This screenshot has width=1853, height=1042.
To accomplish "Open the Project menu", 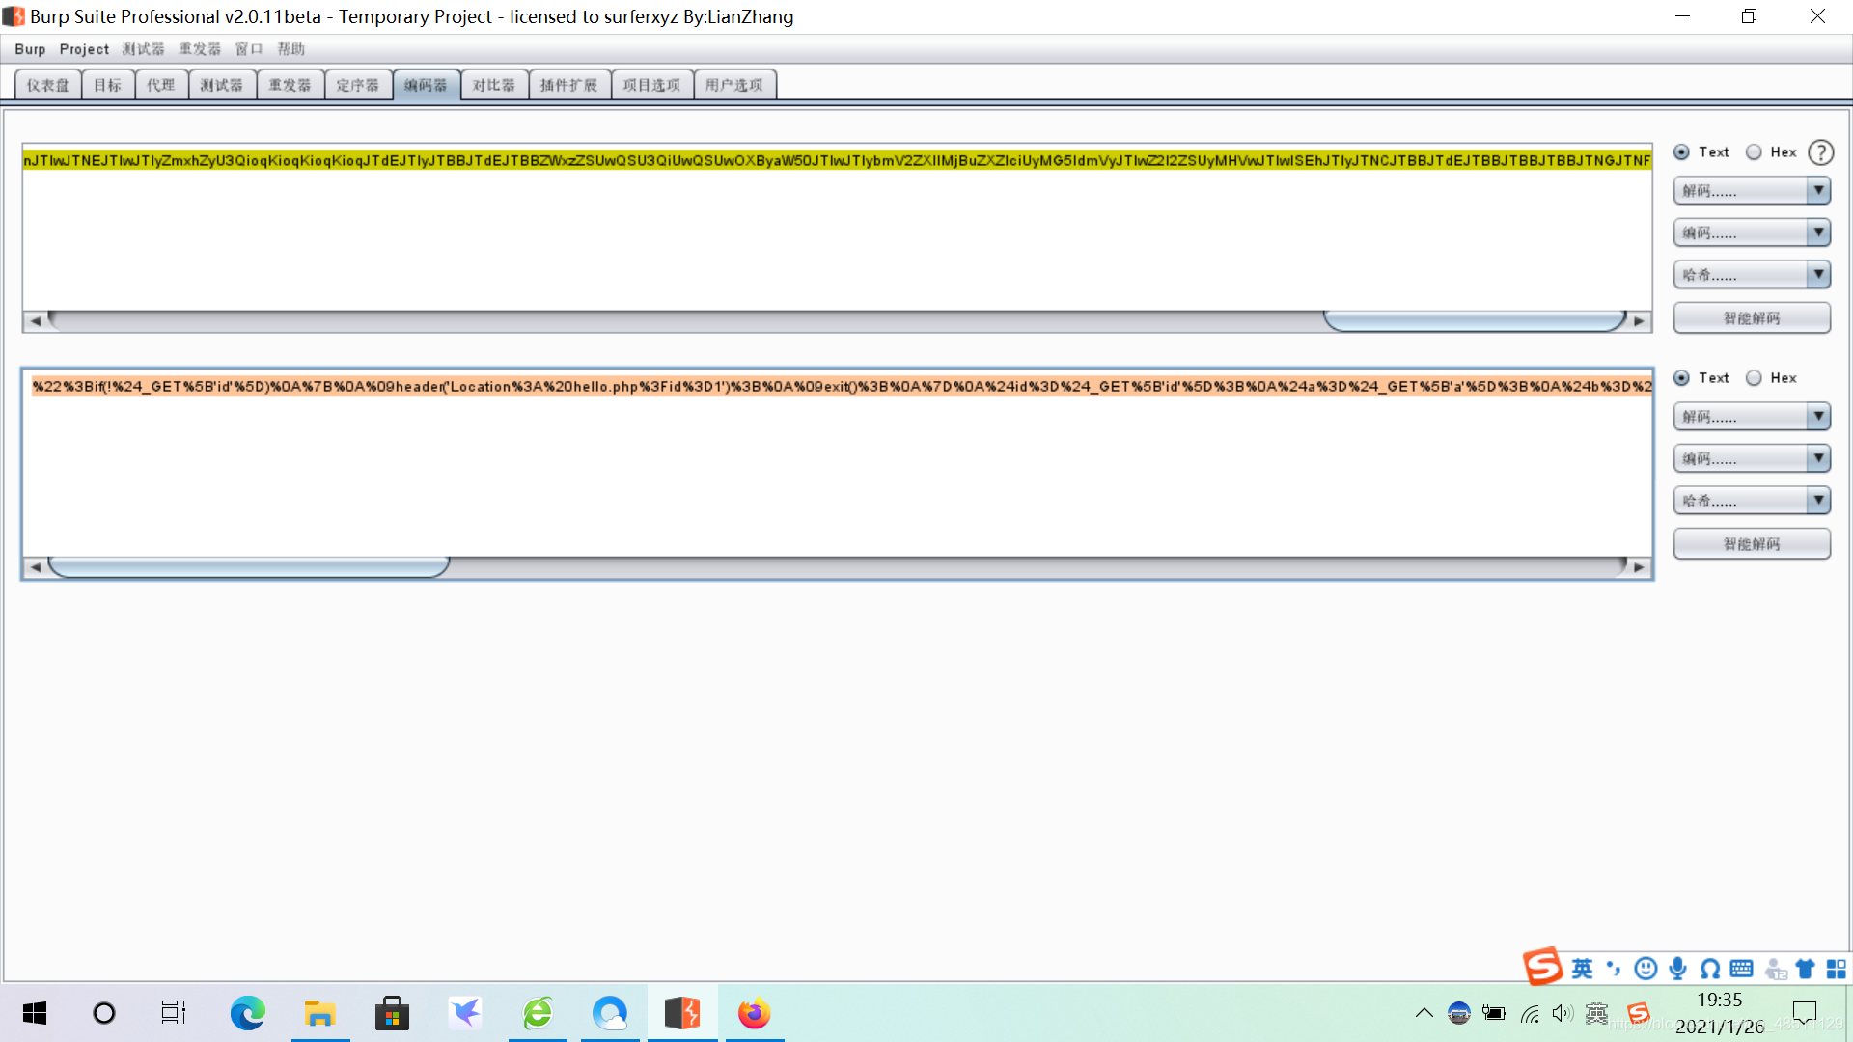I will 84,49.
